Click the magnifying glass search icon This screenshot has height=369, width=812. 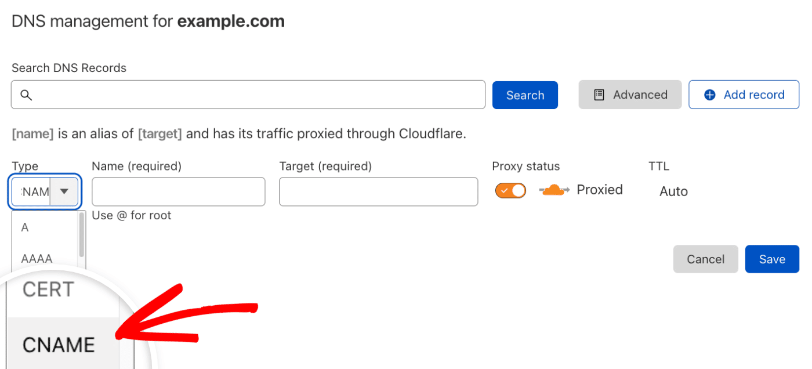tap(26, 95)
